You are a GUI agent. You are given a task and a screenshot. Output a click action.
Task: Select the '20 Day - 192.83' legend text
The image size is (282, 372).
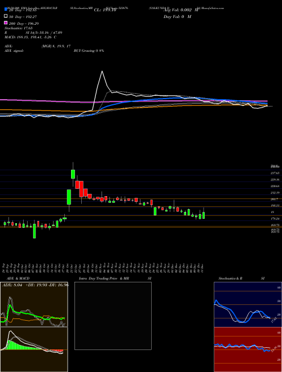coord(24,10)
